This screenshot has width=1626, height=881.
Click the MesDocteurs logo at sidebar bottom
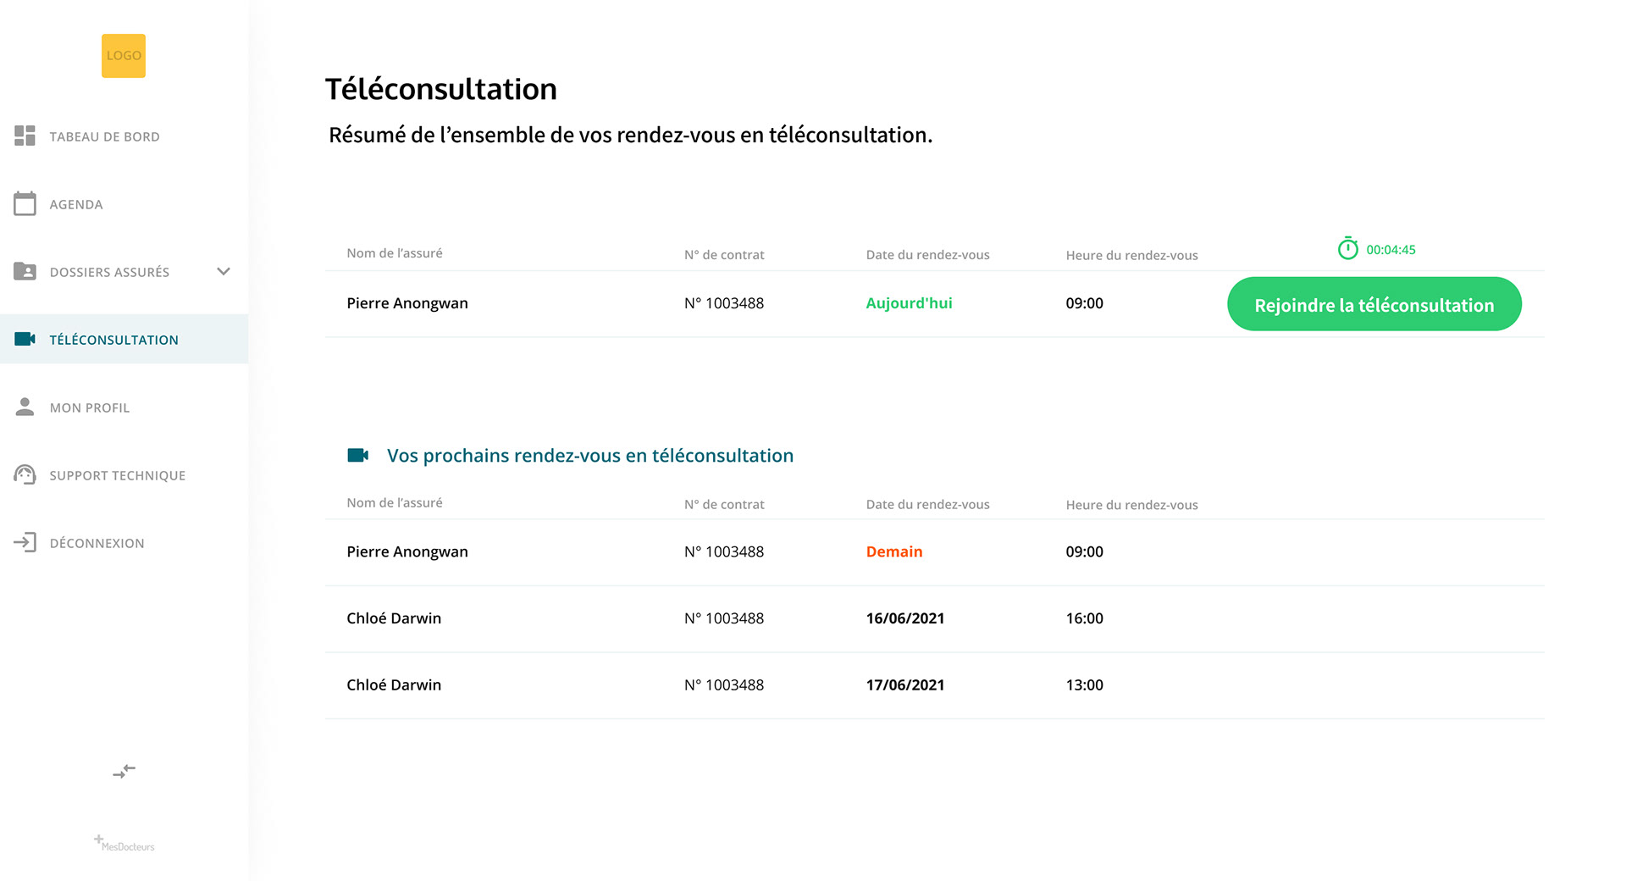click(124, 843)
